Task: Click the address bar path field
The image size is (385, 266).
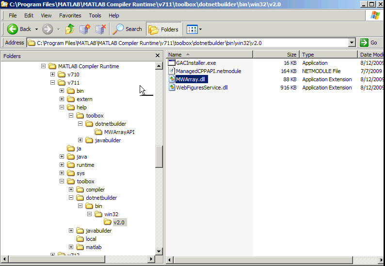Action: tap(188, 43)
